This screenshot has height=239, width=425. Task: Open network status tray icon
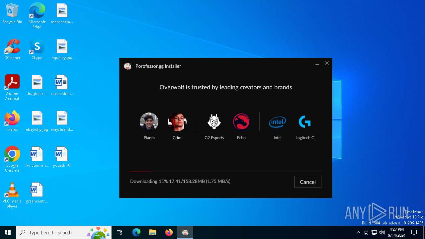(x=374, y=232)
